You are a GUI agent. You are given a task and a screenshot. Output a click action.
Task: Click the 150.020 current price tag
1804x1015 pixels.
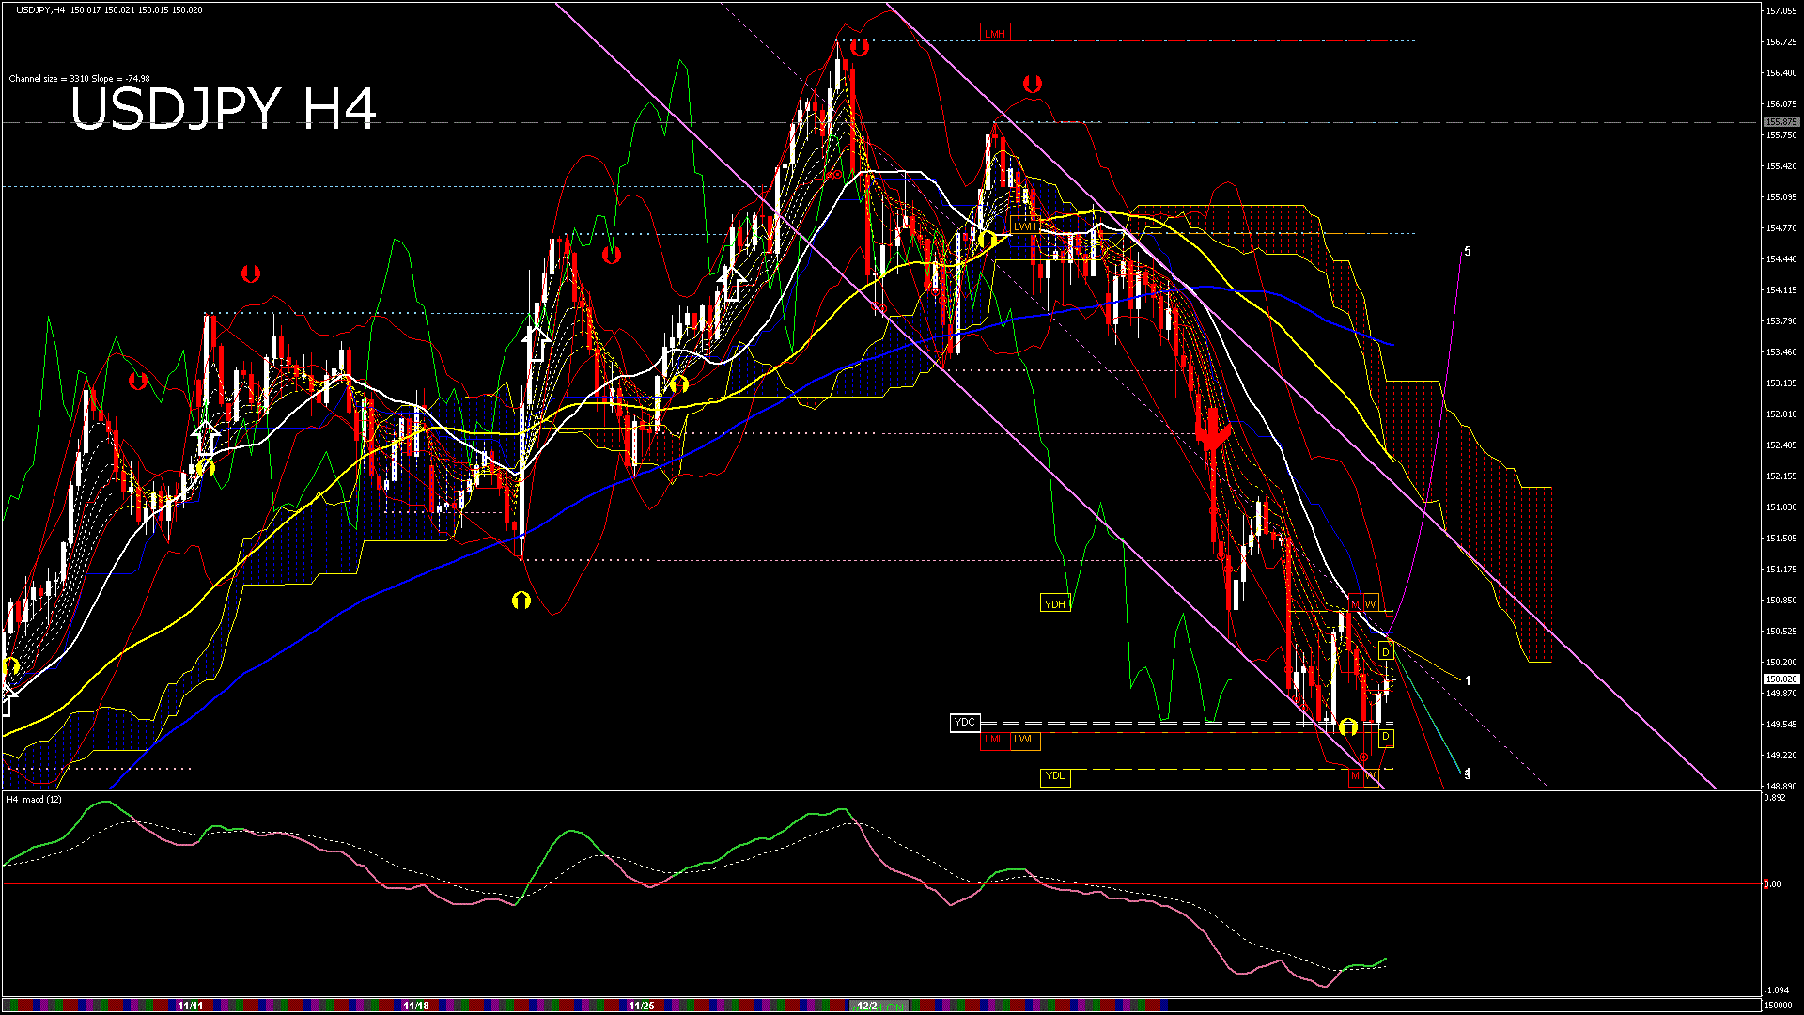pos(1781,679)
